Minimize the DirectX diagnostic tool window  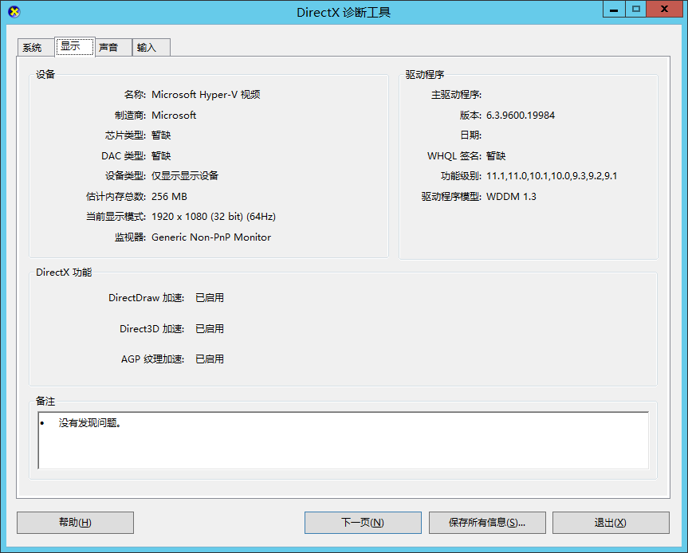point(614,10)
